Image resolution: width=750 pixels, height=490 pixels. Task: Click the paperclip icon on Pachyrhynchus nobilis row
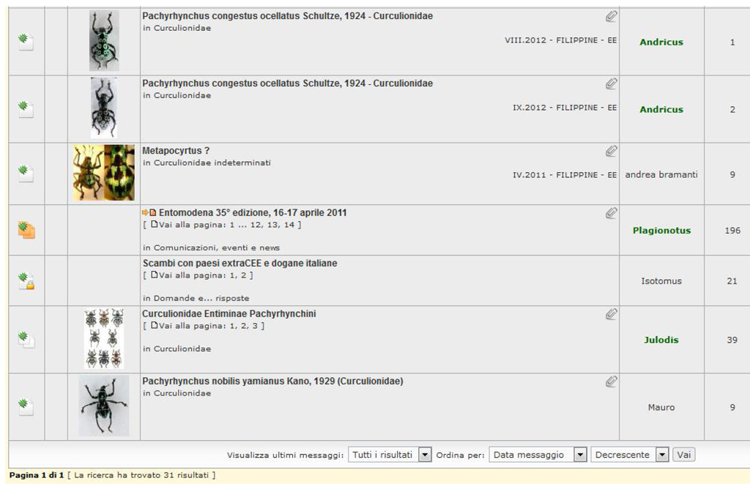pyautogui.click(x=611, y=382)
